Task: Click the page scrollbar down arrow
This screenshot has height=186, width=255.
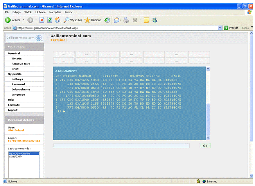Action: click(251, 175)
